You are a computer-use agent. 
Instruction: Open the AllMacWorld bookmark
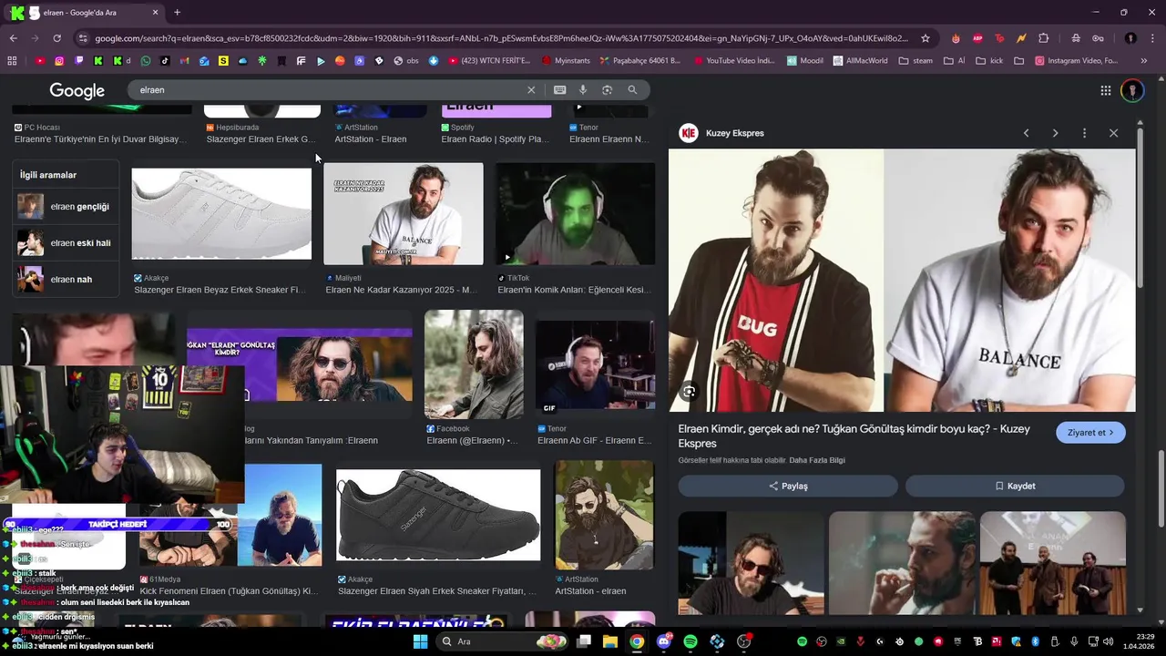click(860, 61)
